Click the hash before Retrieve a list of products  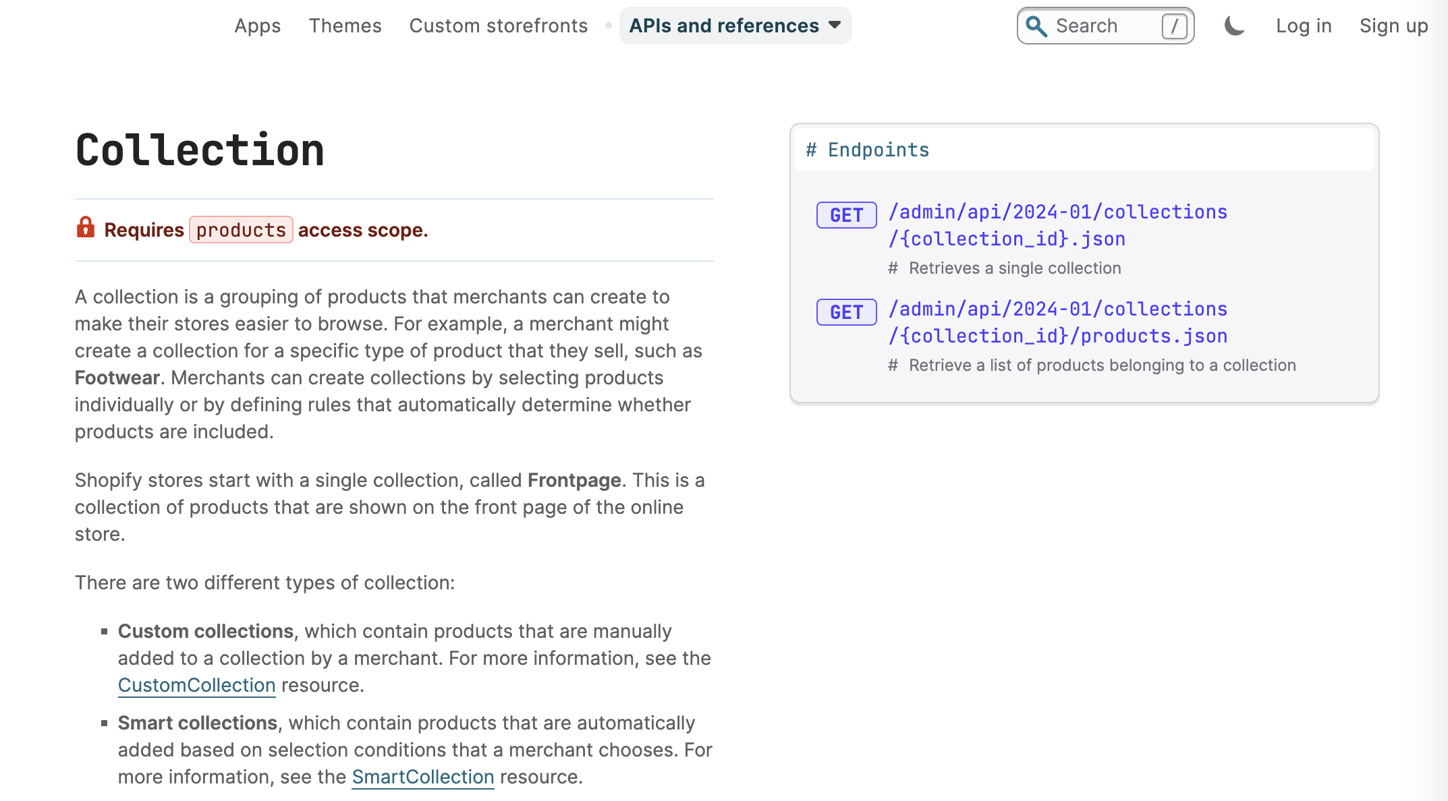892,365
